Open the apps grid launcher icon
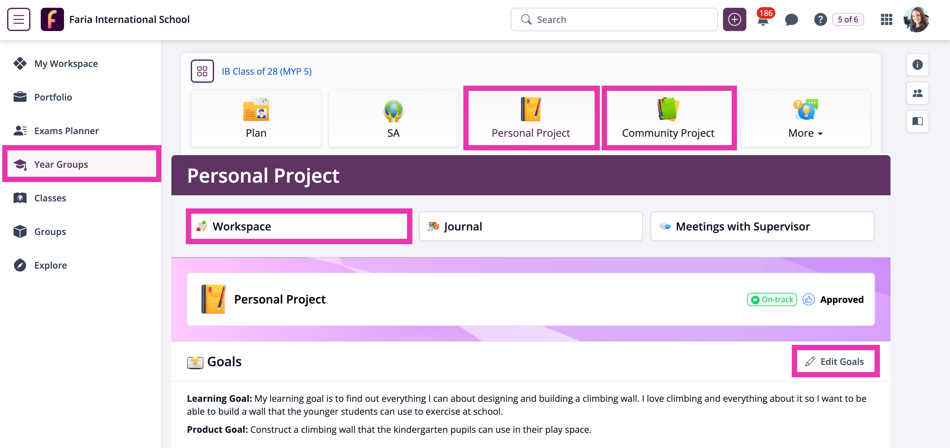This screenshot has height=448, width=950. (x=886, y=19)
